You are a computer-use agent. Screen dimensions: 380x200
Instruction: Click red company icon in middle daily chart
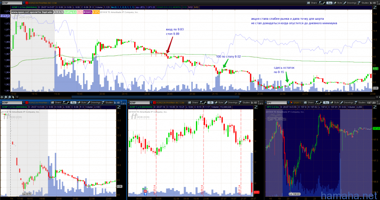coord(154,103)
